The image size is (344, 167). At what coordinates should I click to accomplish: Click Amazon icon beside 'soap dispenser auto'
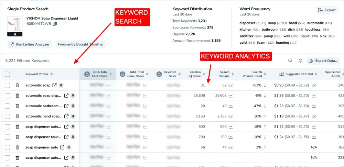tap(69, 147)
